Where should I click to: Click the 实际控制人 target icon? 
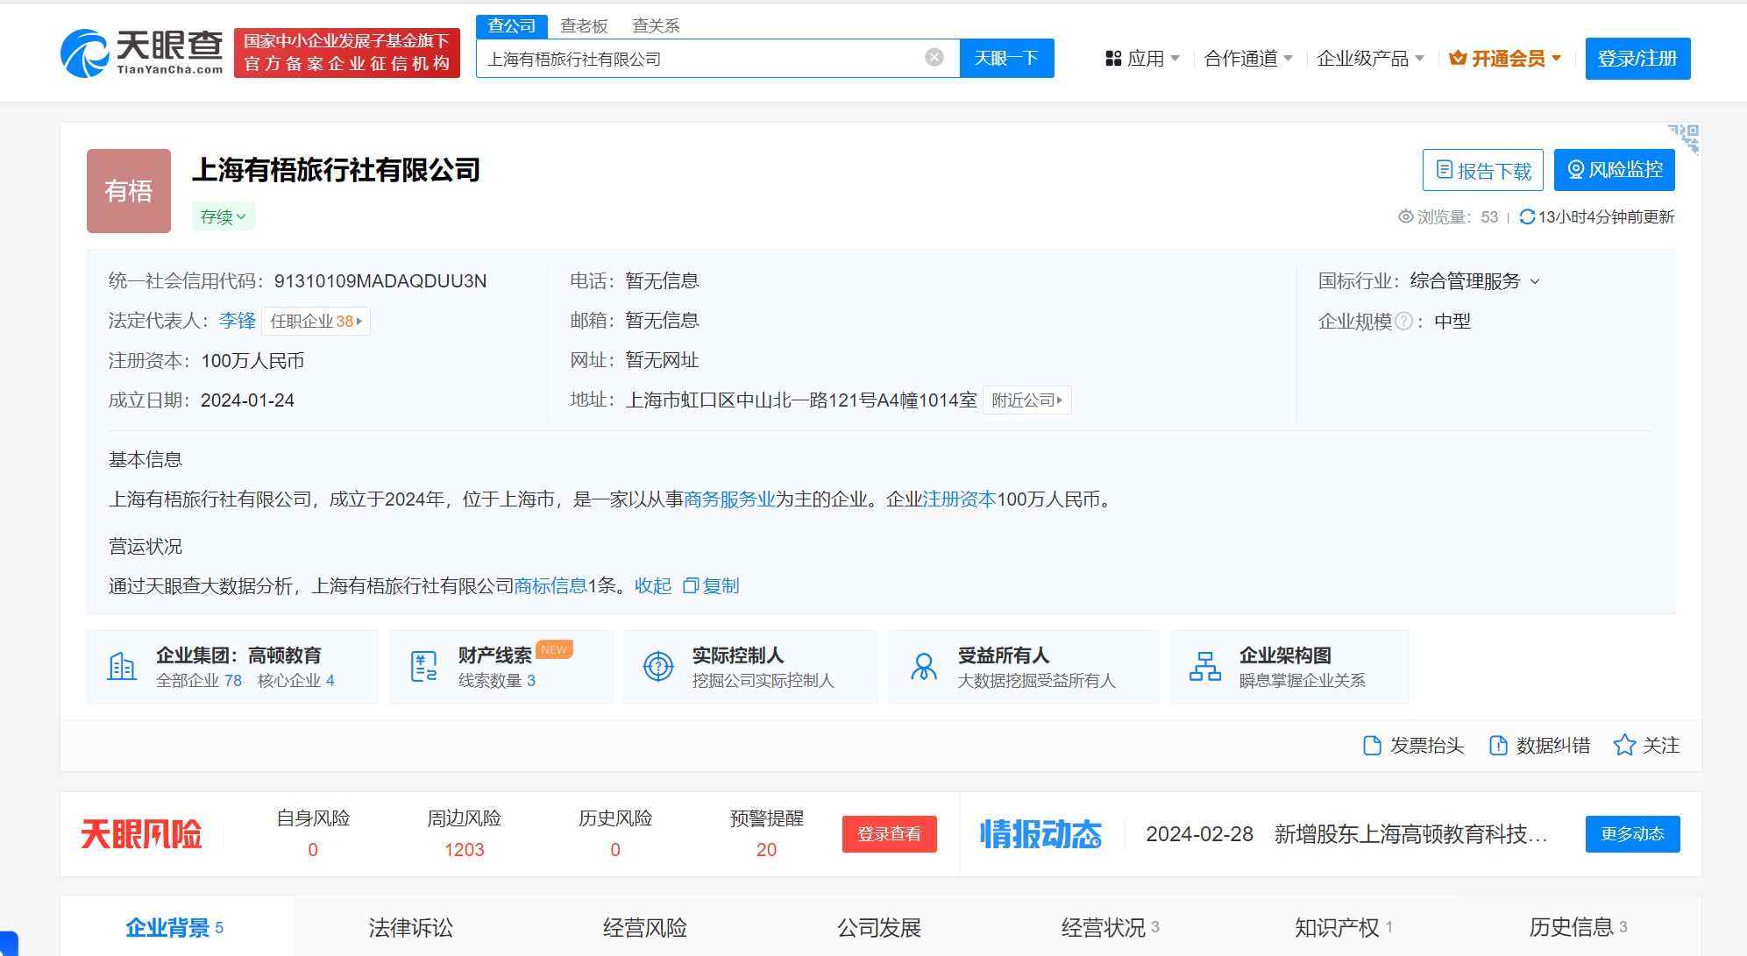coord(658,667)
